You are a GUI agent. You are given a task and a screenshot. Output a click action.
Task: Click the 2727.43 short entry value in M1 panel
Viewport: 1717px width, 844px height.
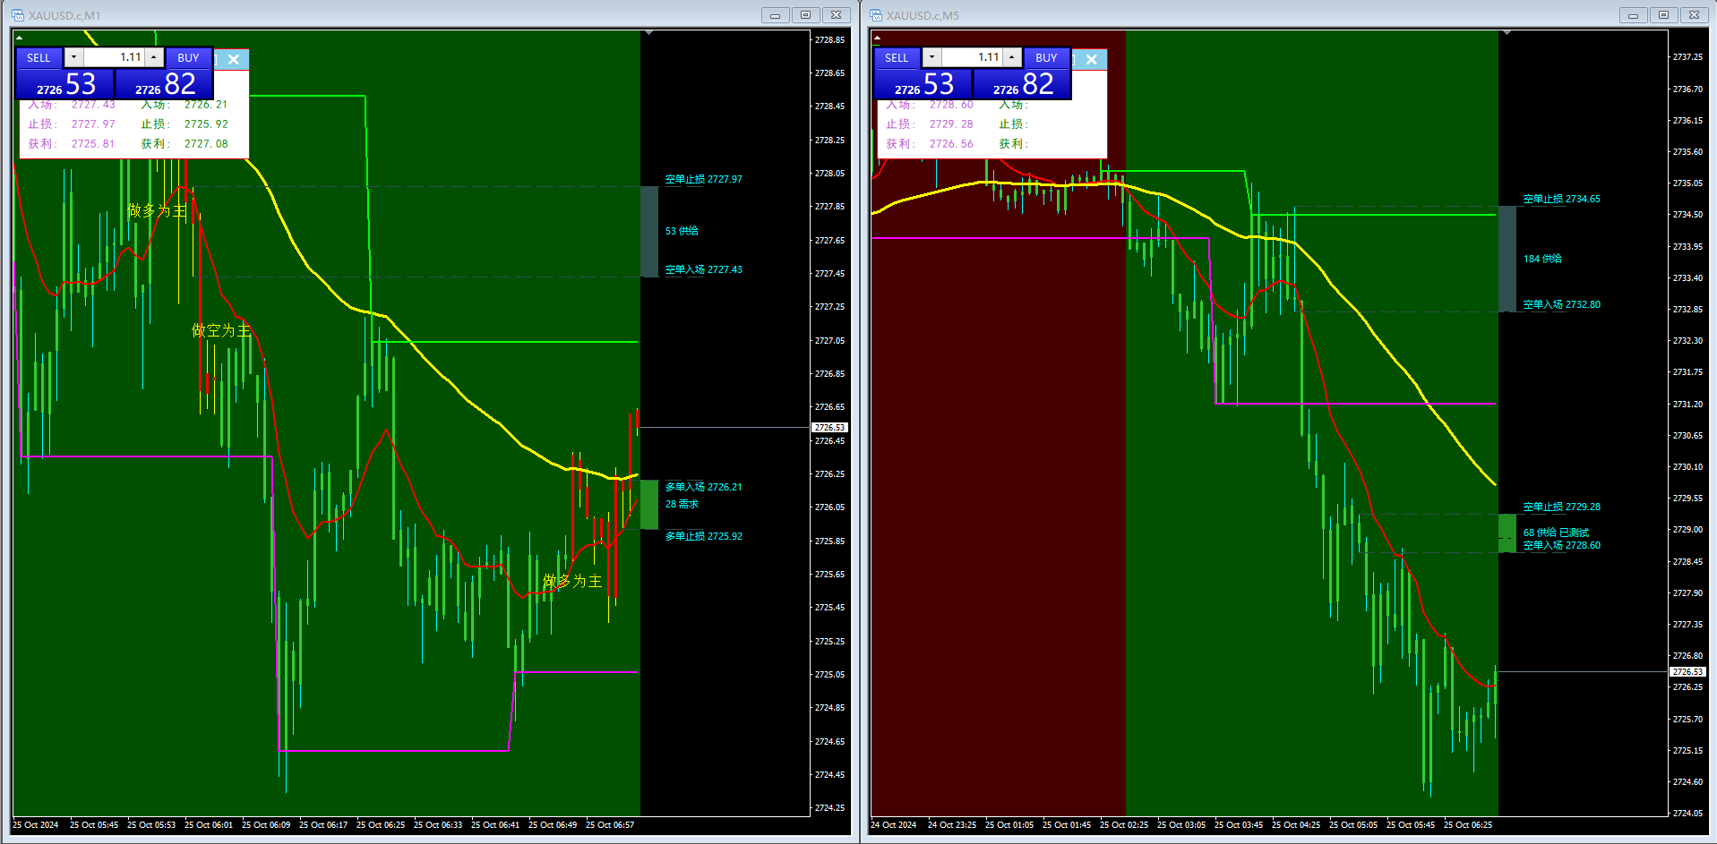(93, 106)
